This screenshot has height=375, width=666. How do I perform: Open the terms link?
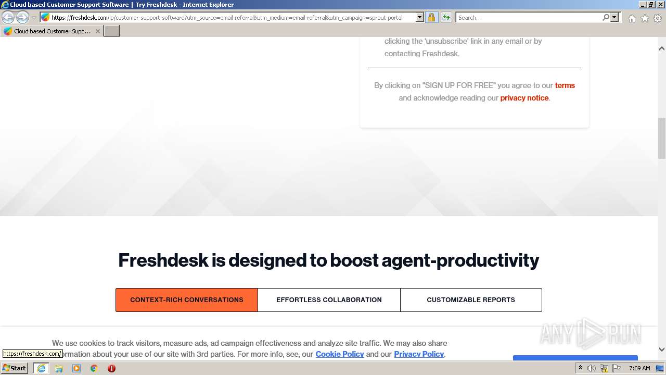565,85
